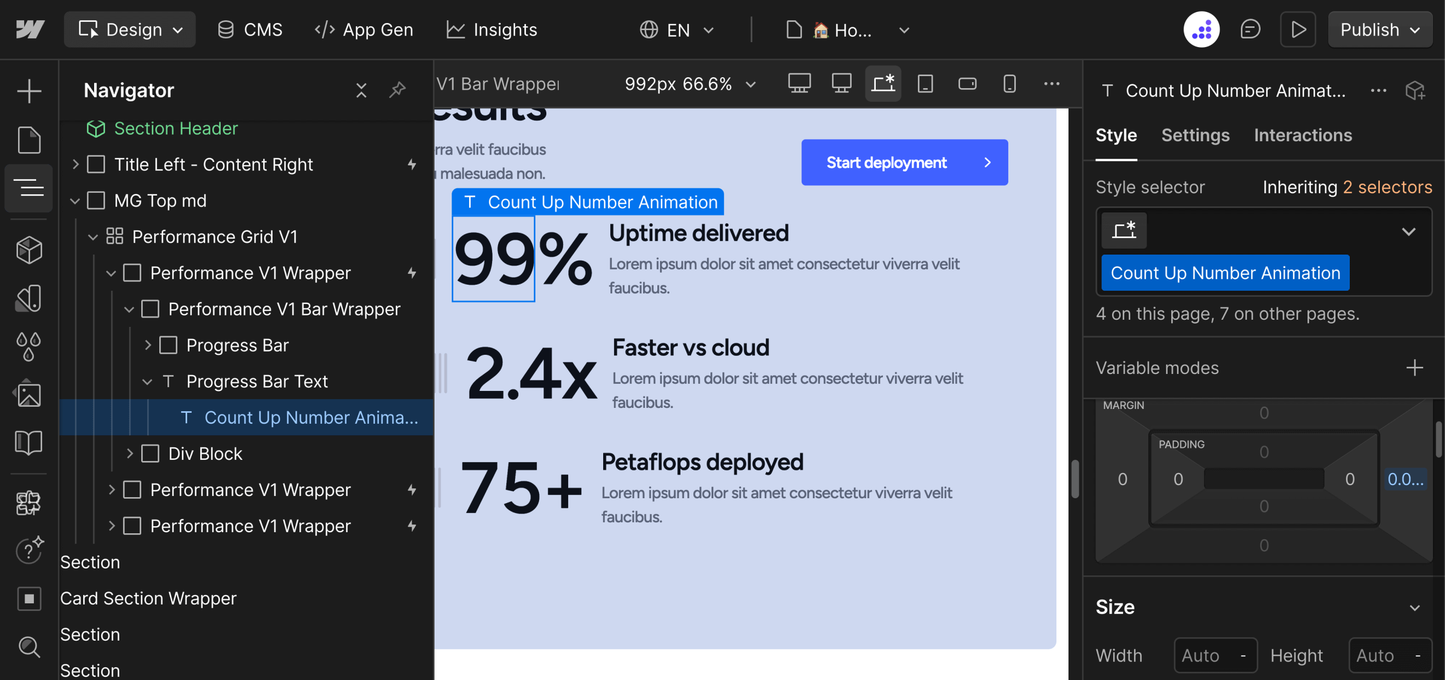The width and height of the screenshot is (1445, 680).
Task: Open the comments icon
Action: [x=1250, y=29]
